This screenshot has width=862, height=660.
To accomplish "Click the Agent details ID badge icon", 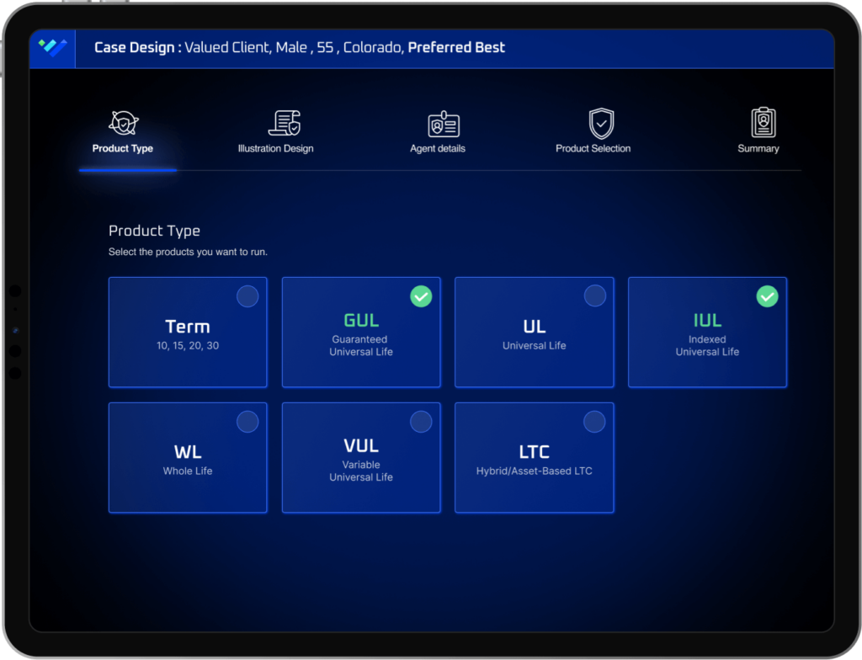I will [x=444, y=124].
